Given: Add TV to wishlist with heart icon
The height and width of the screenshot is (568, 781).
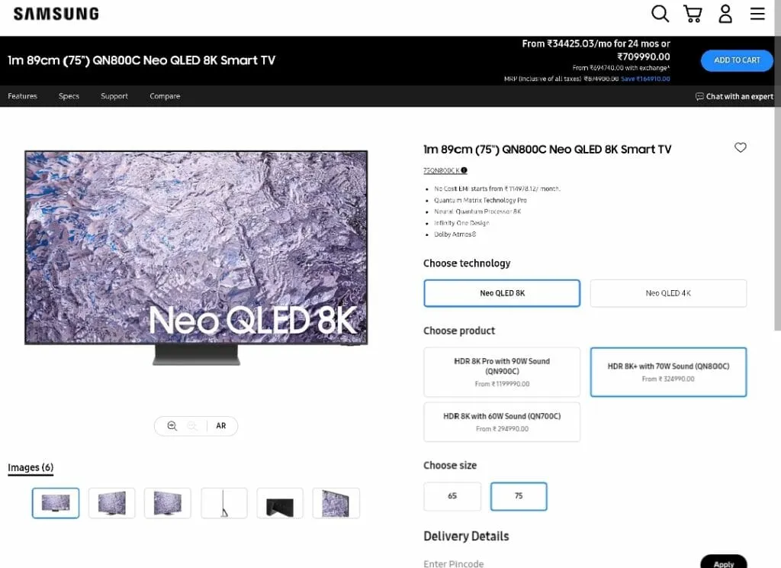Looking at the screenshot, I should click(x=740, y=147).
